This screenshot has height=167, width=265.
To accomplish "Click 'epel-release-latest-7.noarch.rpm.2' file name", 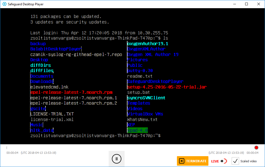I will click(74, 103).
